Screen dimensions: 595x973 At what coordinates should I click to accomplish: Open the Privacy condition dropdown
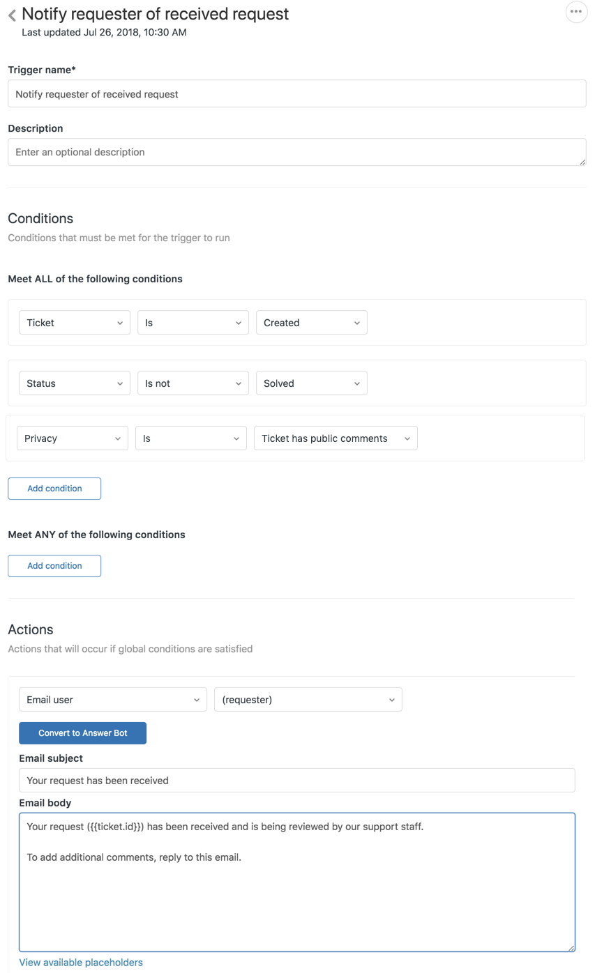tap(72, 438)
